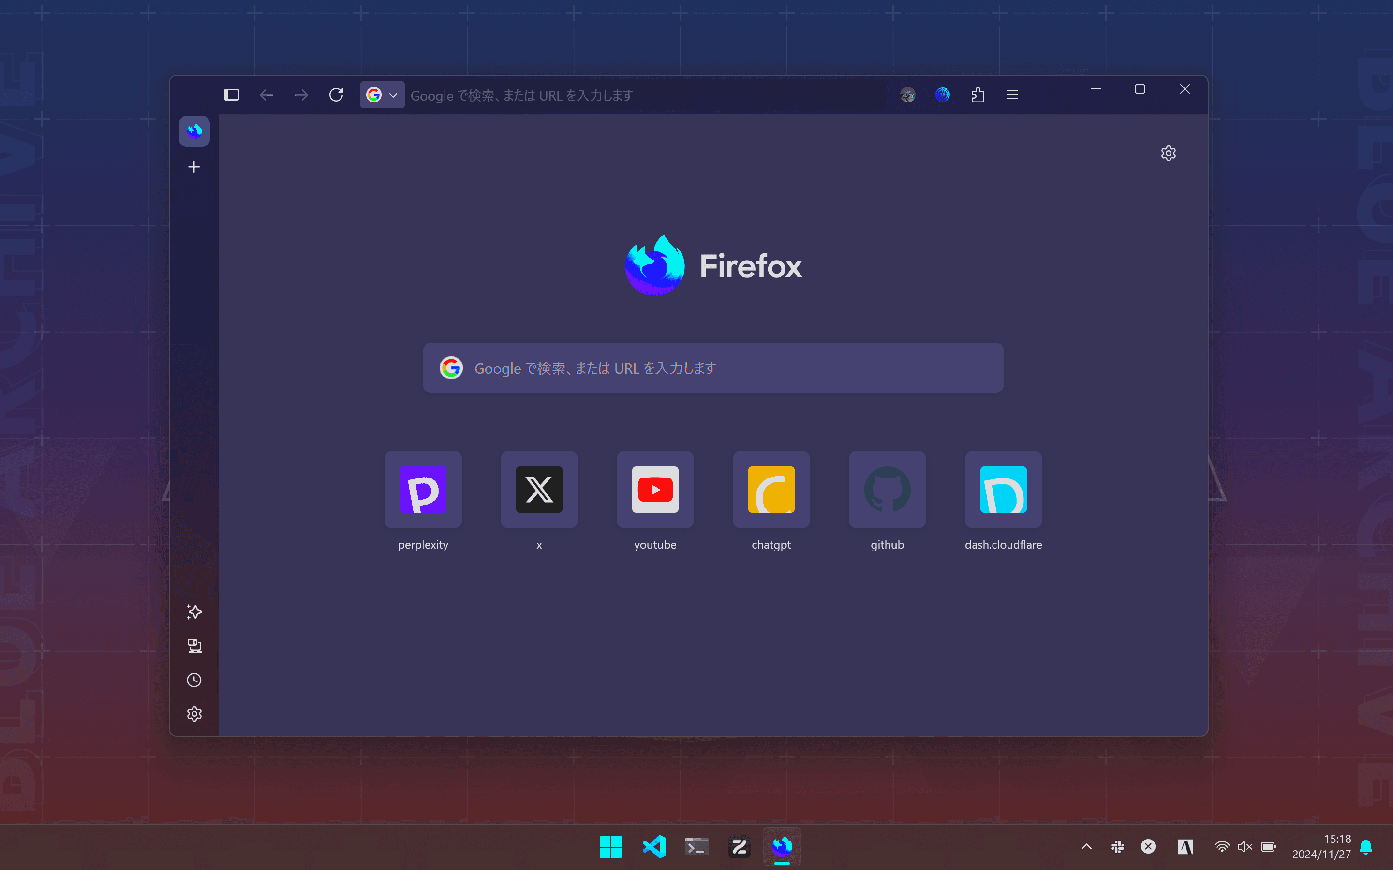Screen dimensions: 1393x870
Task: Click the muted volume tray icon
Action: [x=1245, y=846]
